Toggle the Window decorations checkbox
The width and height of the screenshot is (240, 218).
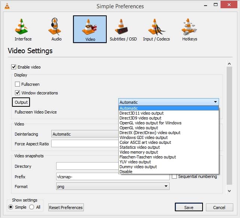[x=17, y=93]
